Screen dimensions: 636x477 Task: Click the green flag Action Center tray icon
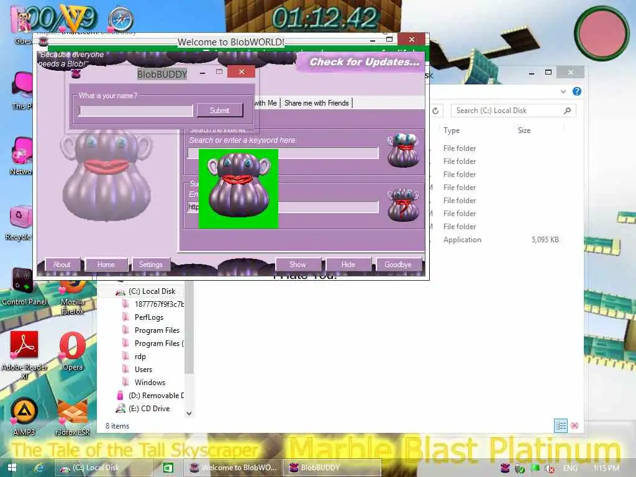535,468
